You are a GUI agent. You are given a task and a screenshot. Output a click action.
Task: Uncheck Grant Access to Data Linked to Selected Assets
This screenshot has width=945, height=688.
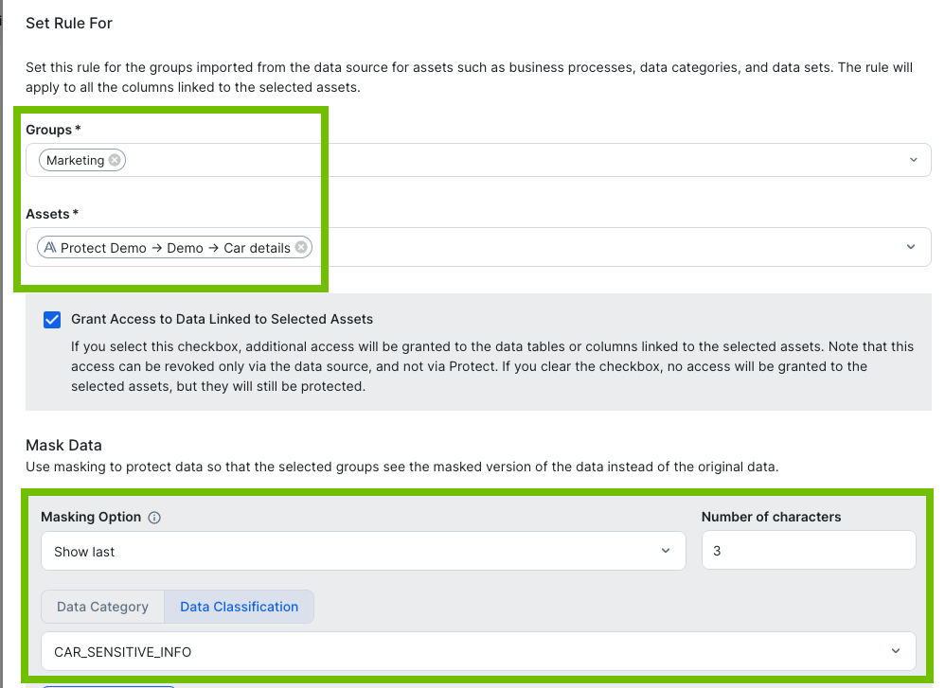[52, 320]
